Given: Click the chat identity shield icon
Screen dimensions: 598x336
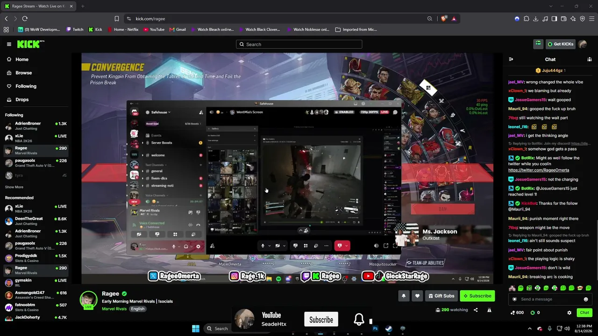Looking at the screenshot, I should [514, 299].
